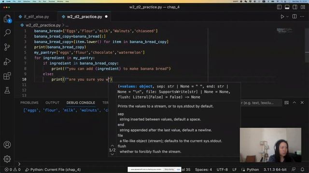Show previous signature in parameter hint

coord(112,146)
